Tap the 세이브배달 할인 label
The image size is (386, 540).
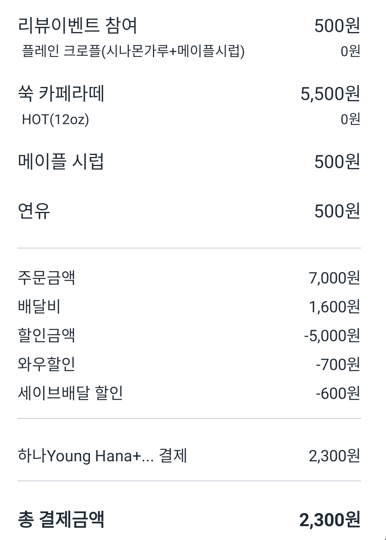(x=70, y=393)
